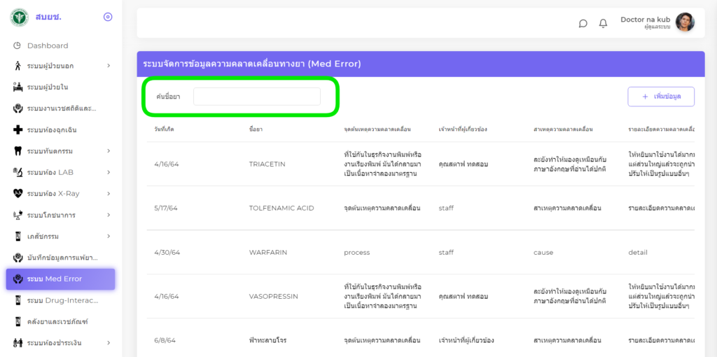Image resolution: width=717 pixels, height=357 pixels.
Task: Open the chat messages icon
Action: (583, 23)
